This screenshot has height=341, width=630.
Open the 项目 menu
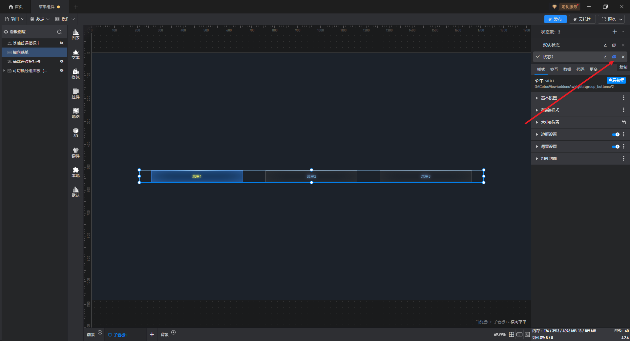pos(14,19)
